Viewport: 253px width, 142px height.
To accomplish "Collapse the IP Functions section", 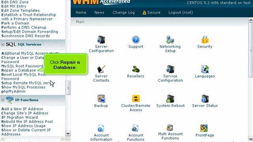I will [3, 100].
